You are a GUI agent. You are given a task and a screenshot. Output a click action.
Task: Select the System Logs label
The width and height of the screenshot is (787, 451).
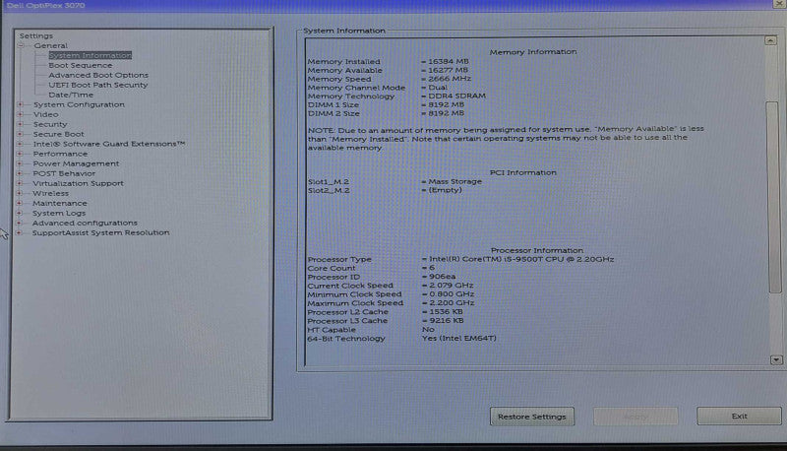59,213
